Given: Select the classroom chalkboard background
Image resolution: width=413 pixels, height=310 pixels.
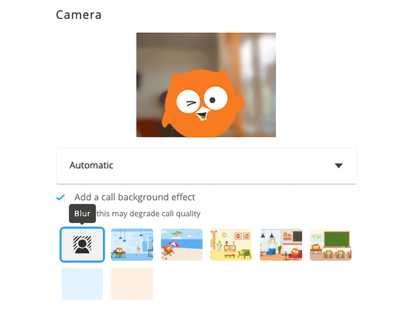Looking at the screenshot, I should [x=331, y=245].
